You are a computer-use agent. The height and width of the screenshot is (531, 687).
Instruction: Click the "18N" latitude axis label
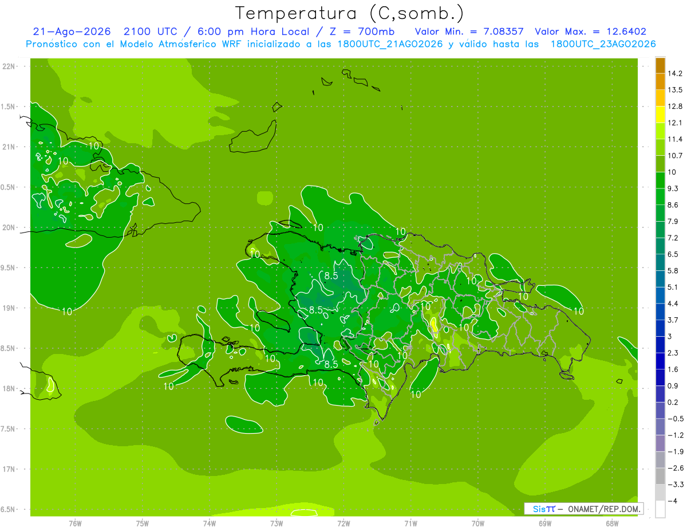pyautogui.click(x=9, y=389)
